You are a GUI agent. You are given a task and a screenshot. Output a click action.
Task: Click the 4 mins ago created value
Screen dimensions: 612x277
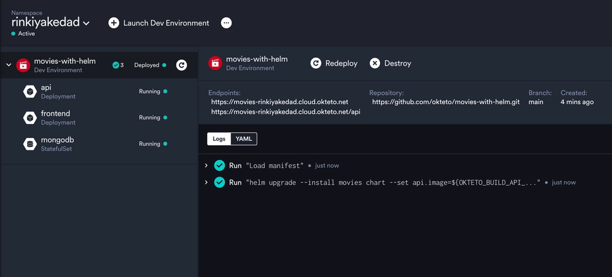click(x=577, y=102)
